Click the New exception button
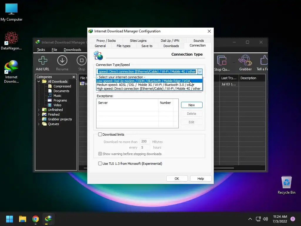Screen dimensions: 301x226 pos(192,105)
